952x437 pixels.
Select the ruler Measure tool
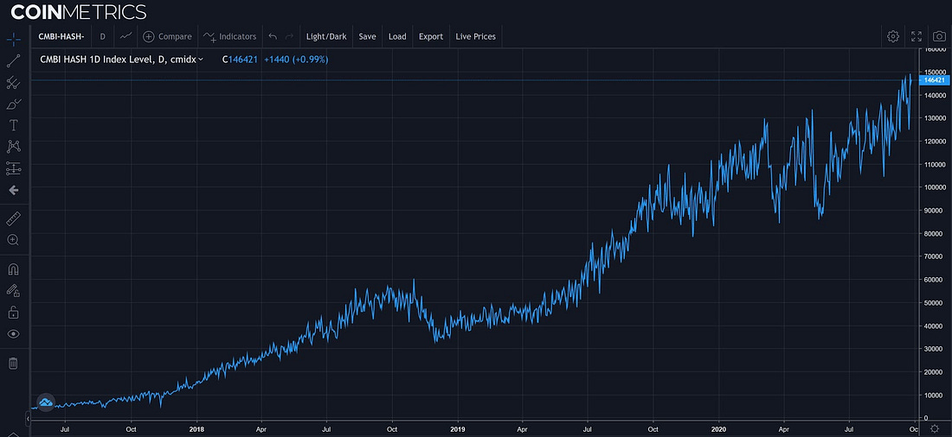[x=13, y=218]
